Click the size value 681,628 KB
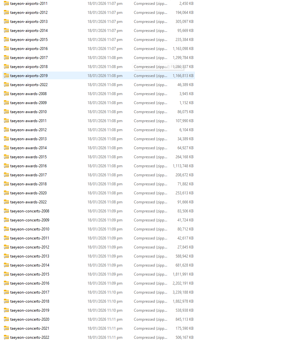The height and width of the screenshot is (341, 282). point(185,265)
